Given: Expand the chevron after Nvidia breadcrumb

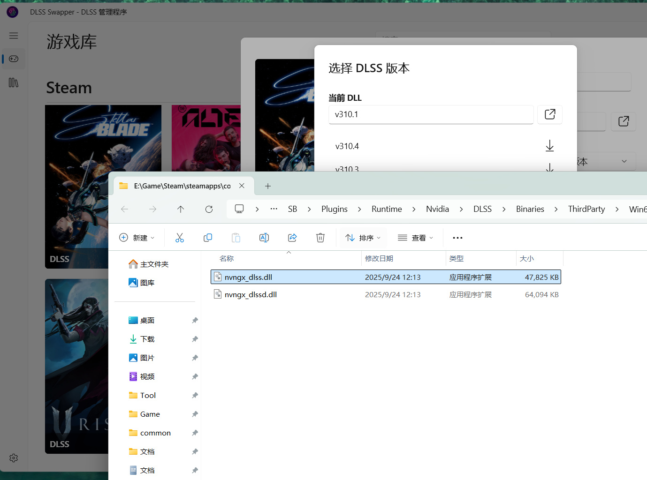Looking at the screenshot, I should tap(461, 209).
